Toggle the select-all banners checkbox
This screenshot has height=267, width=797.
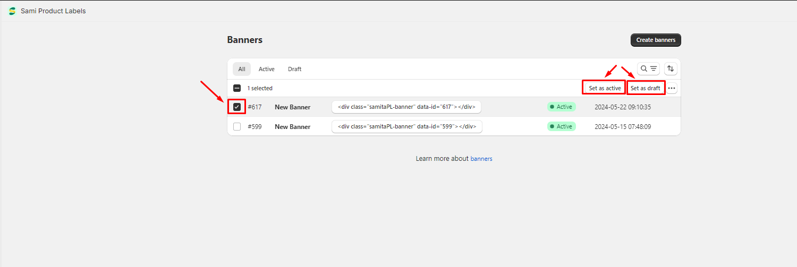pos(237,88)
